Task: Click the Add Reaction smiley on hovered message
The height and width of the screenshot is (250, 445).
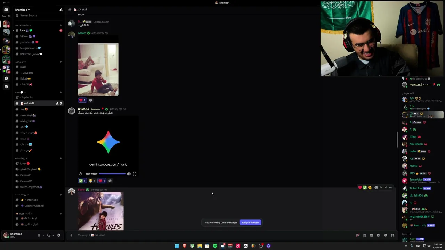Action: pyautogui.click(x=376, y=187)
